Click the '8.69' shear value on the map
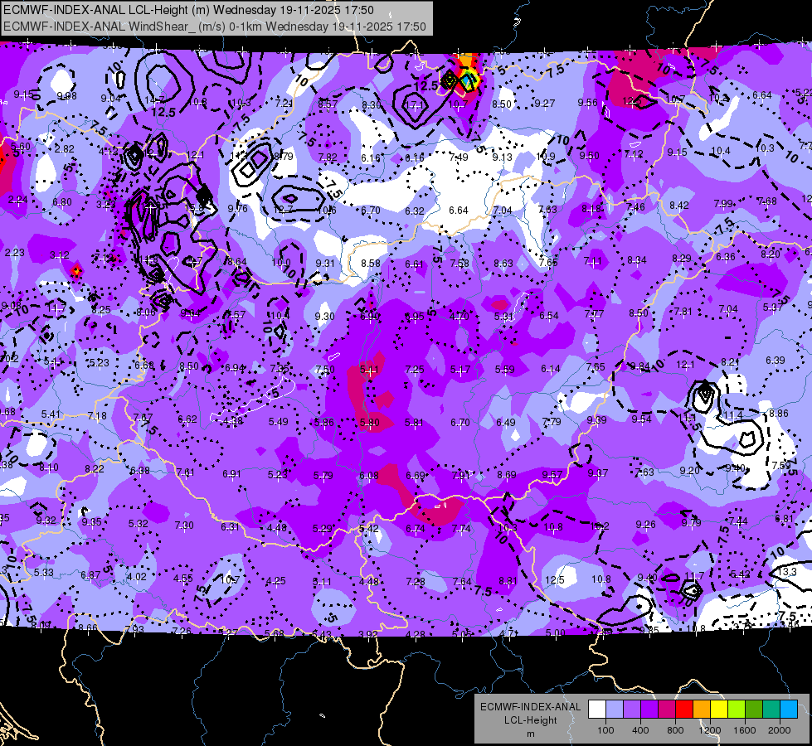Screen dimensions: 812x746 (x=507, y=474)
